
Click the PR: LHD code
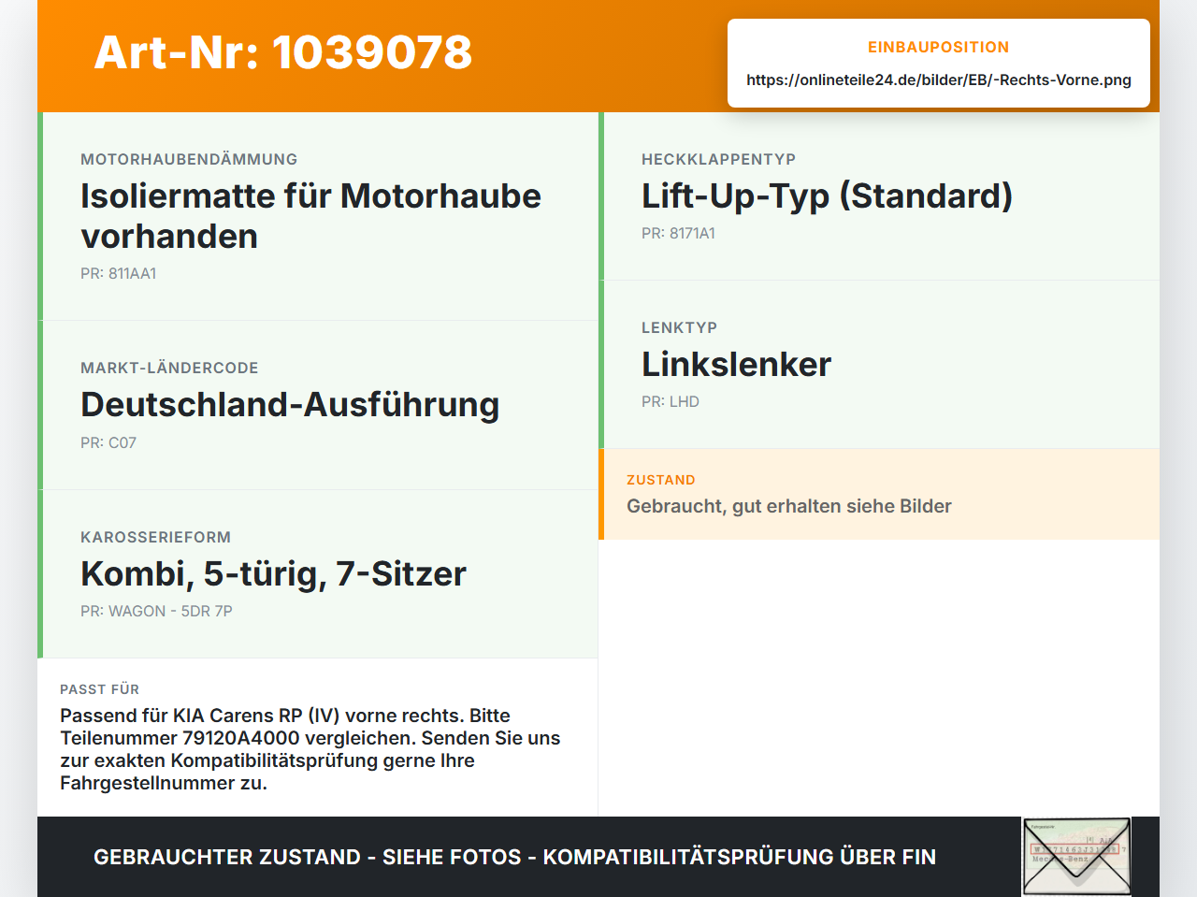pos(671,401)
